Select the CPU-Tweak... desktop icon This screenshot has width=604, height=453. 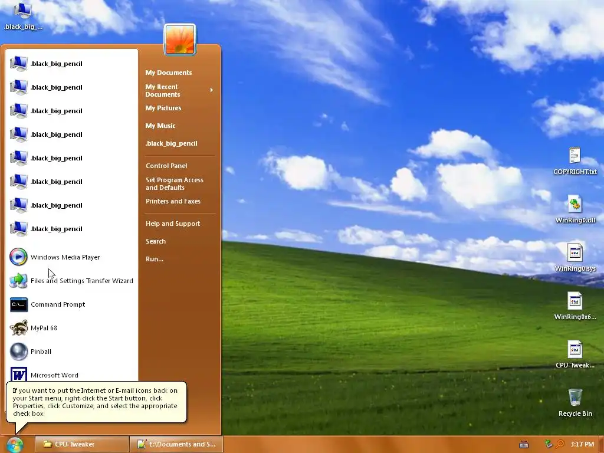coord(575,354)
